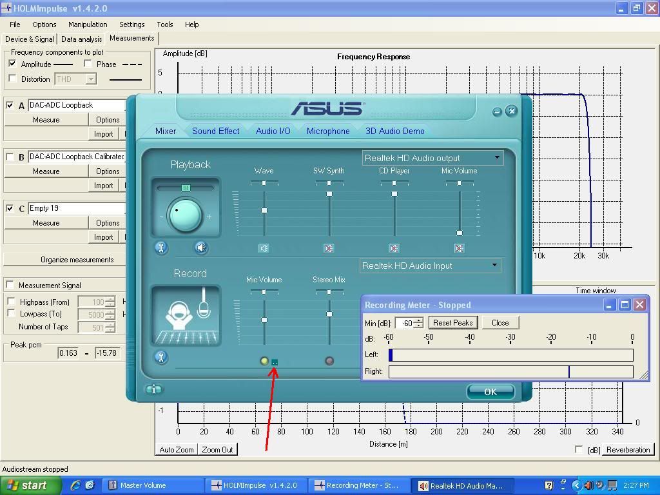Click the Highpass frequency spinner arrows
The height and width of the screenshot is (495, 660).
(110, 302)
